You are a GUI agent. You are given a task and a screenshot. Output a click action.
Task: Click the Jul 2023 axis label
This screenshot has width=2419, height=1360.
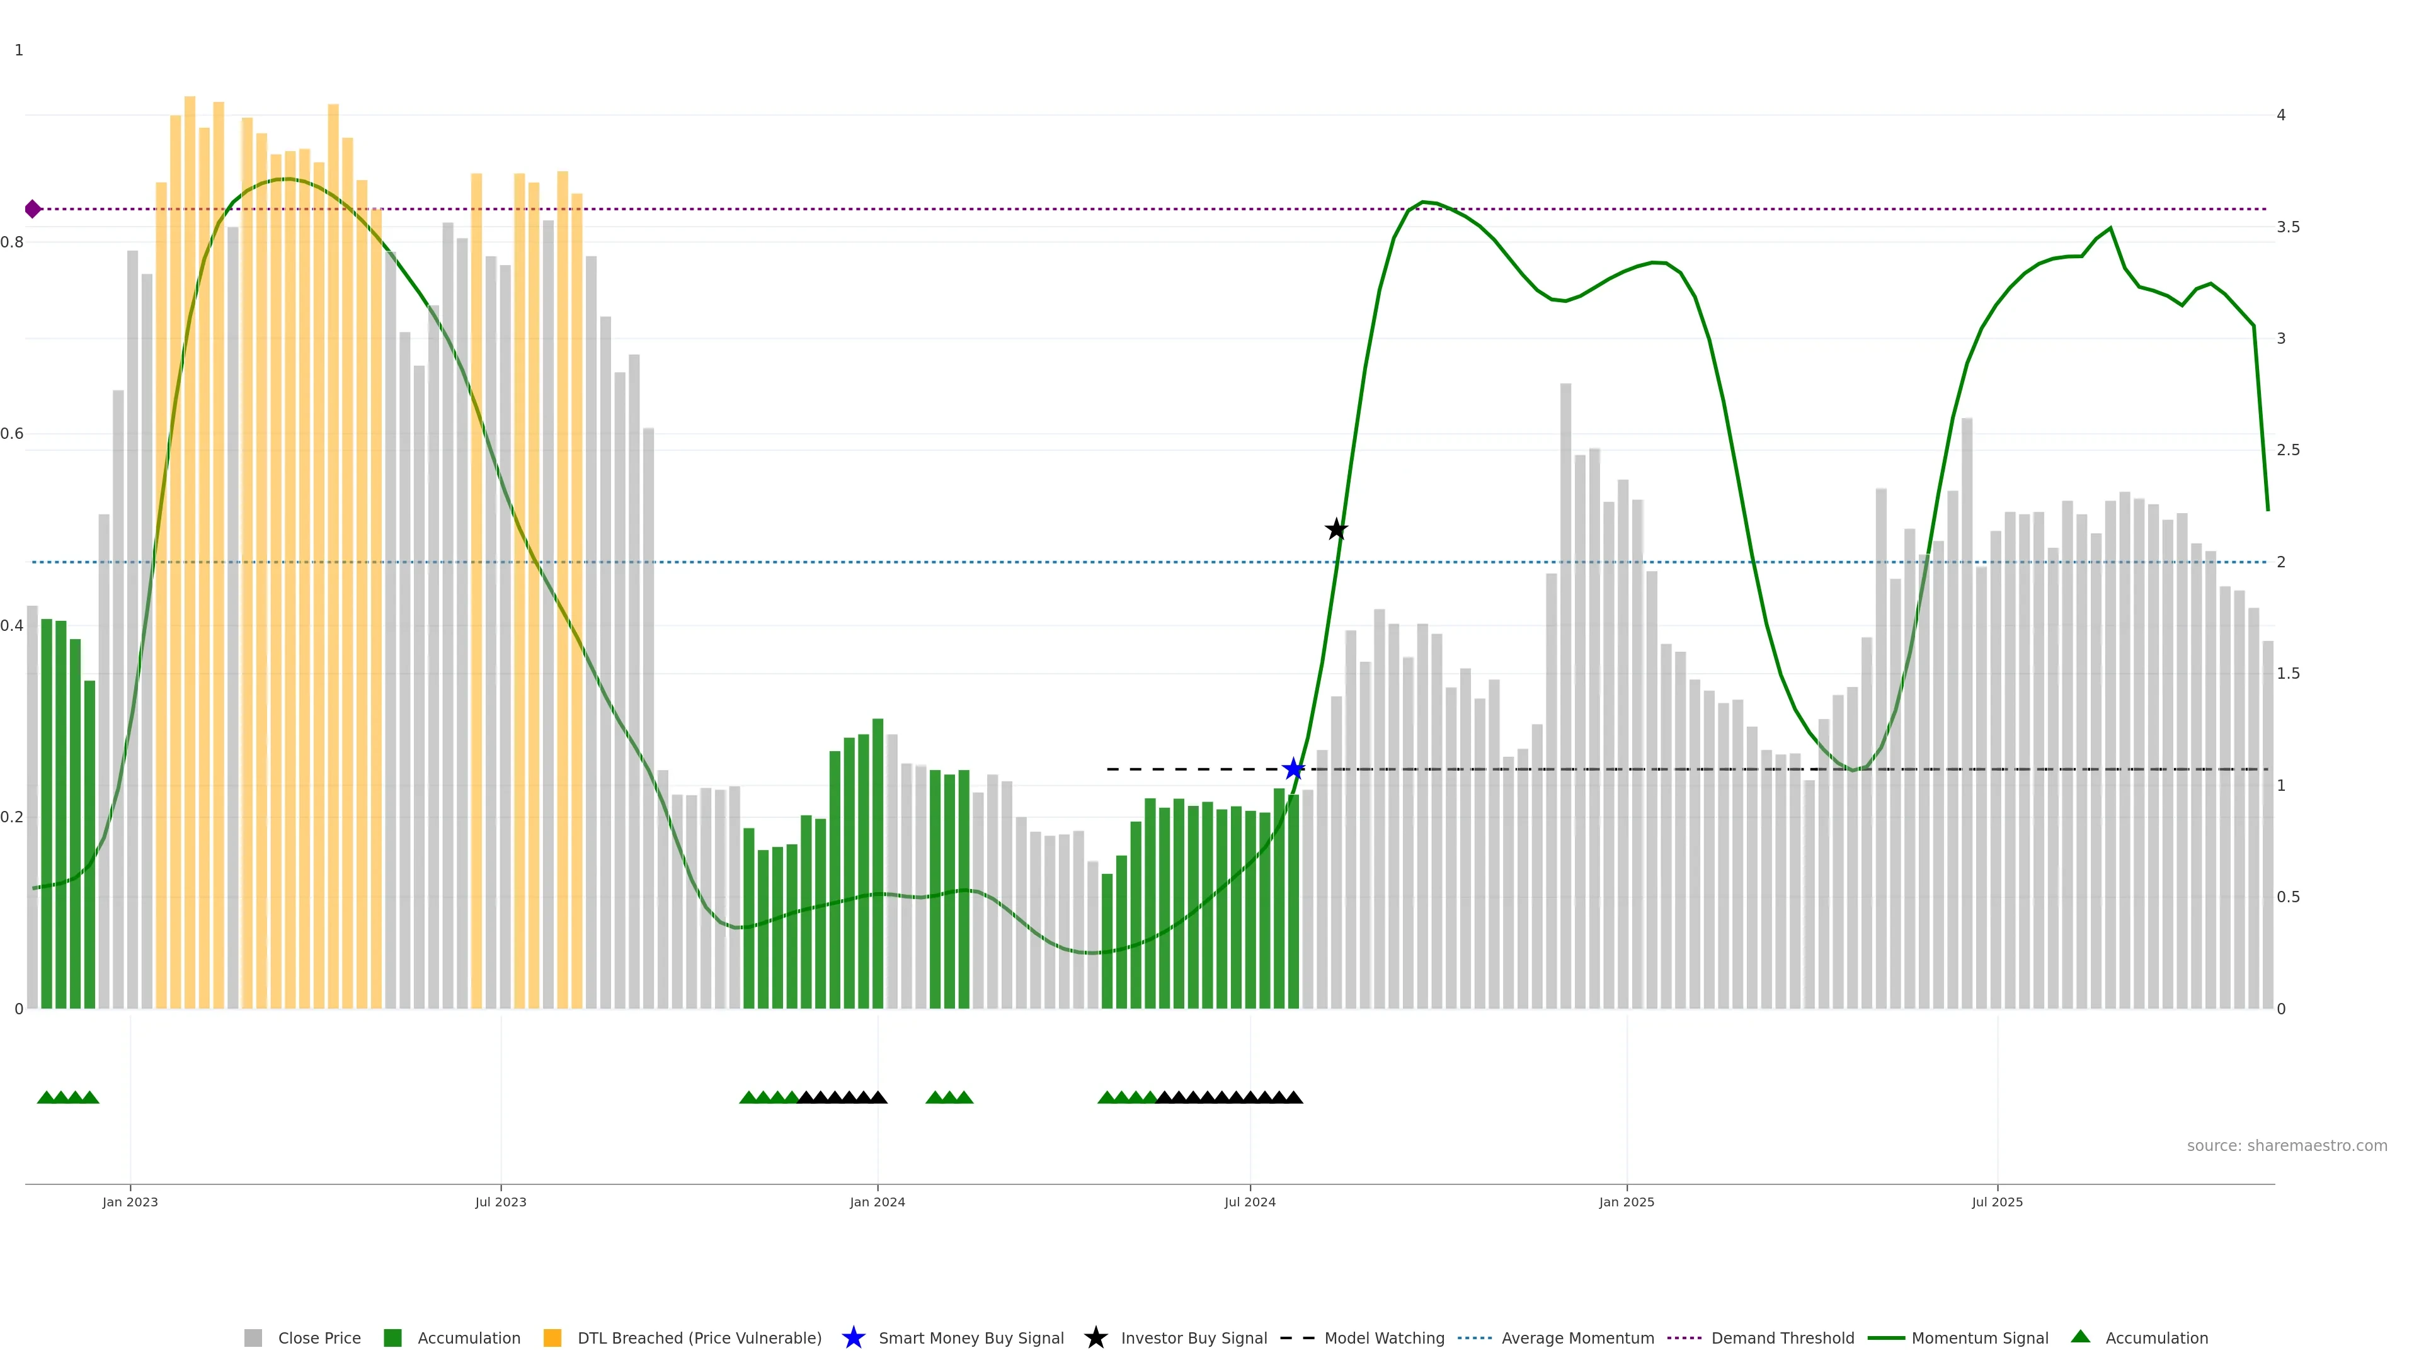pos(501,1201)
